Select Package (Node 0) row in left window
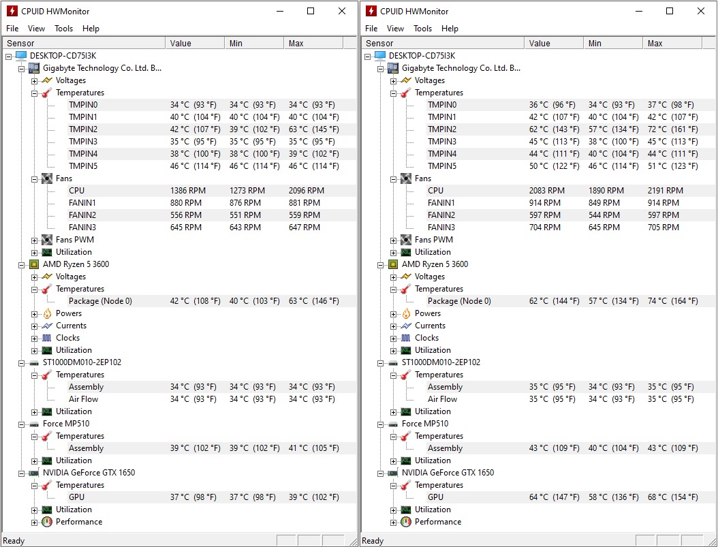 click(x=100, y=301)
